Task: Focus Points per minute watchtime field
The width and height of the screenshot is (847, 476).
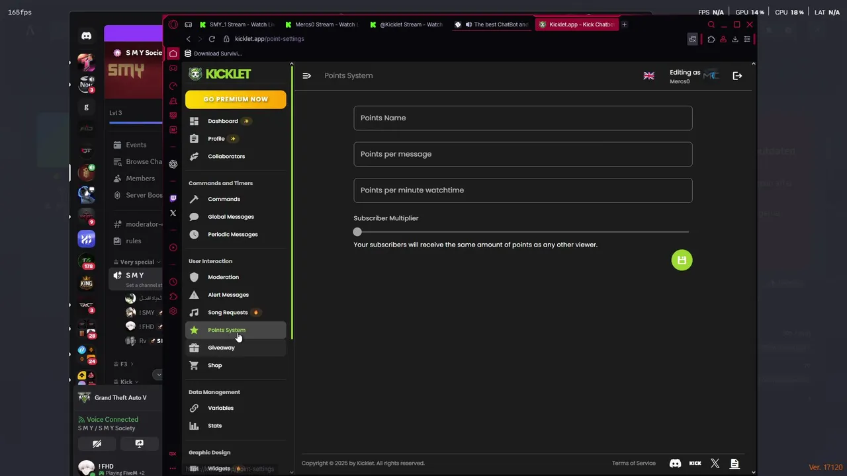Action: pyautogui.click(x=523, y=190)
